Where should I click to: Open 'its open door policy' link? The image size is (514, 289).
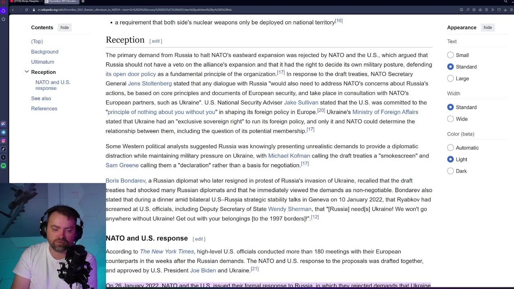(131, 74)
